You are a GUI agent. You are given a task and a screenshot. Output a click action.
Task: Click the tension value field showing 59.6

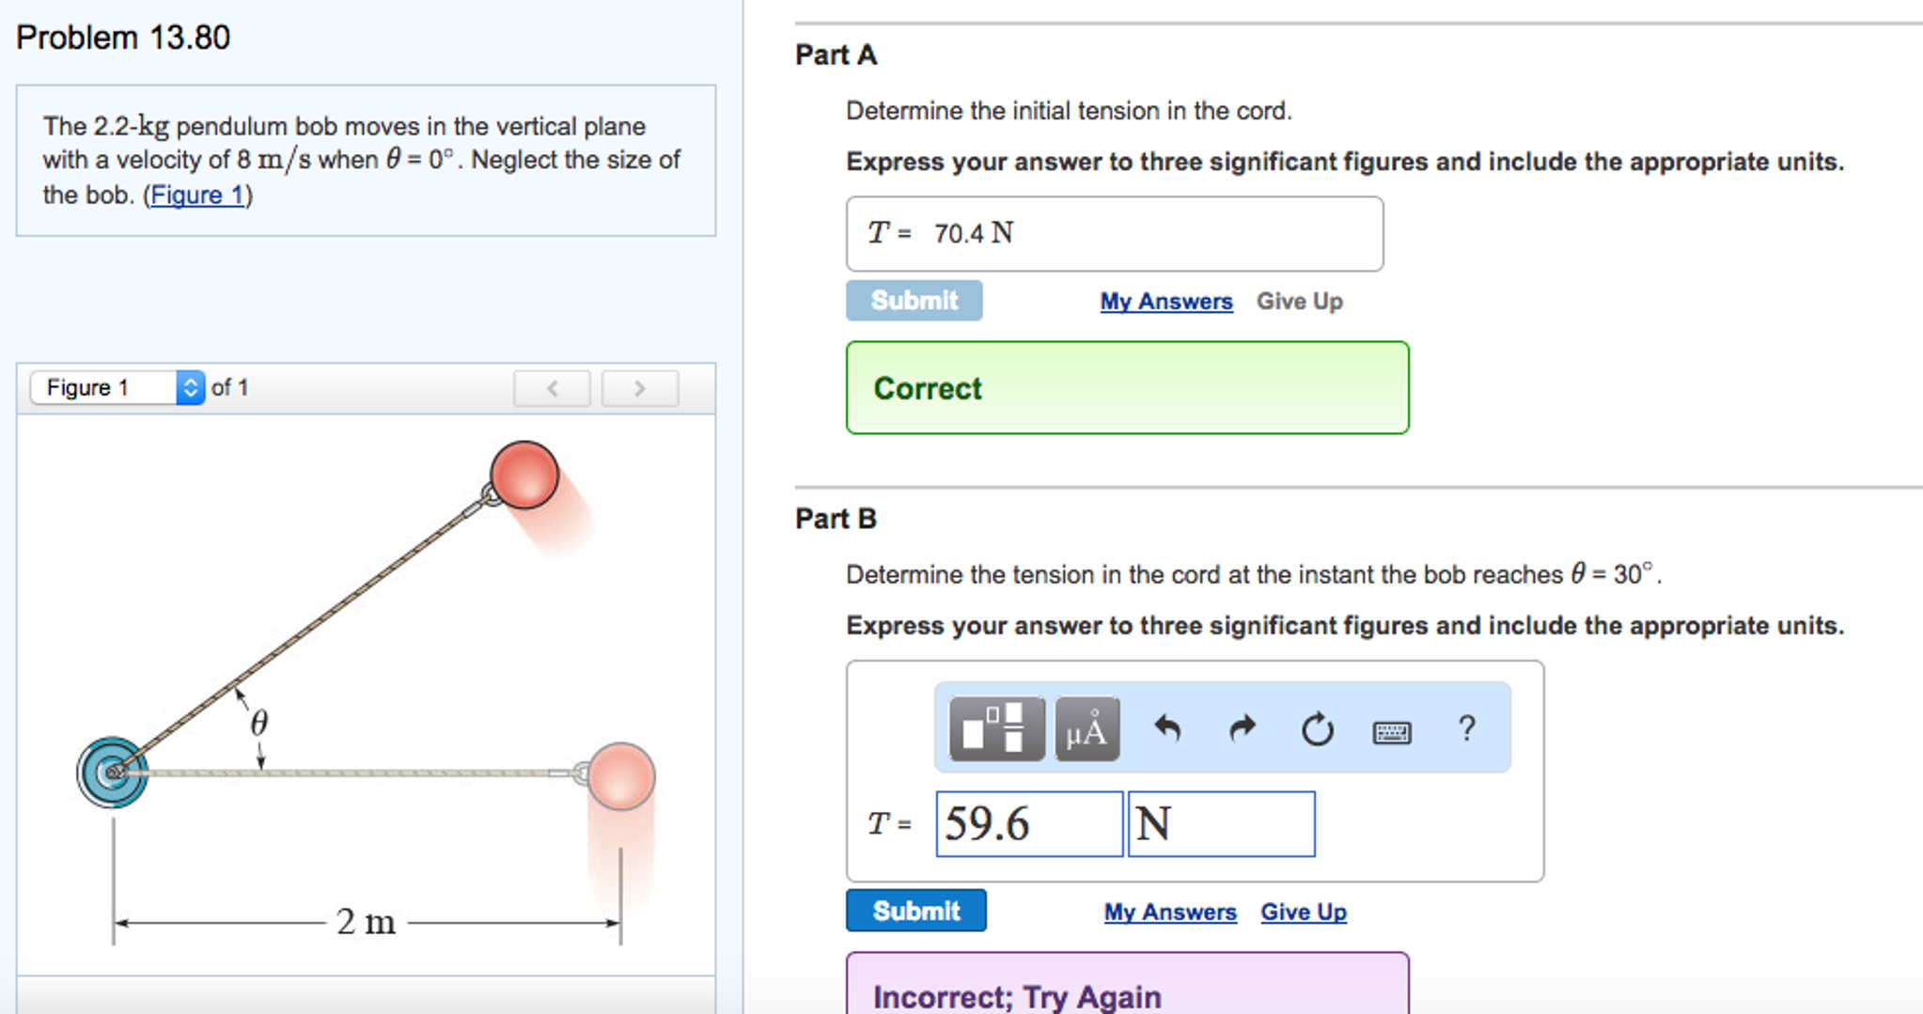tap(1028, 824)
